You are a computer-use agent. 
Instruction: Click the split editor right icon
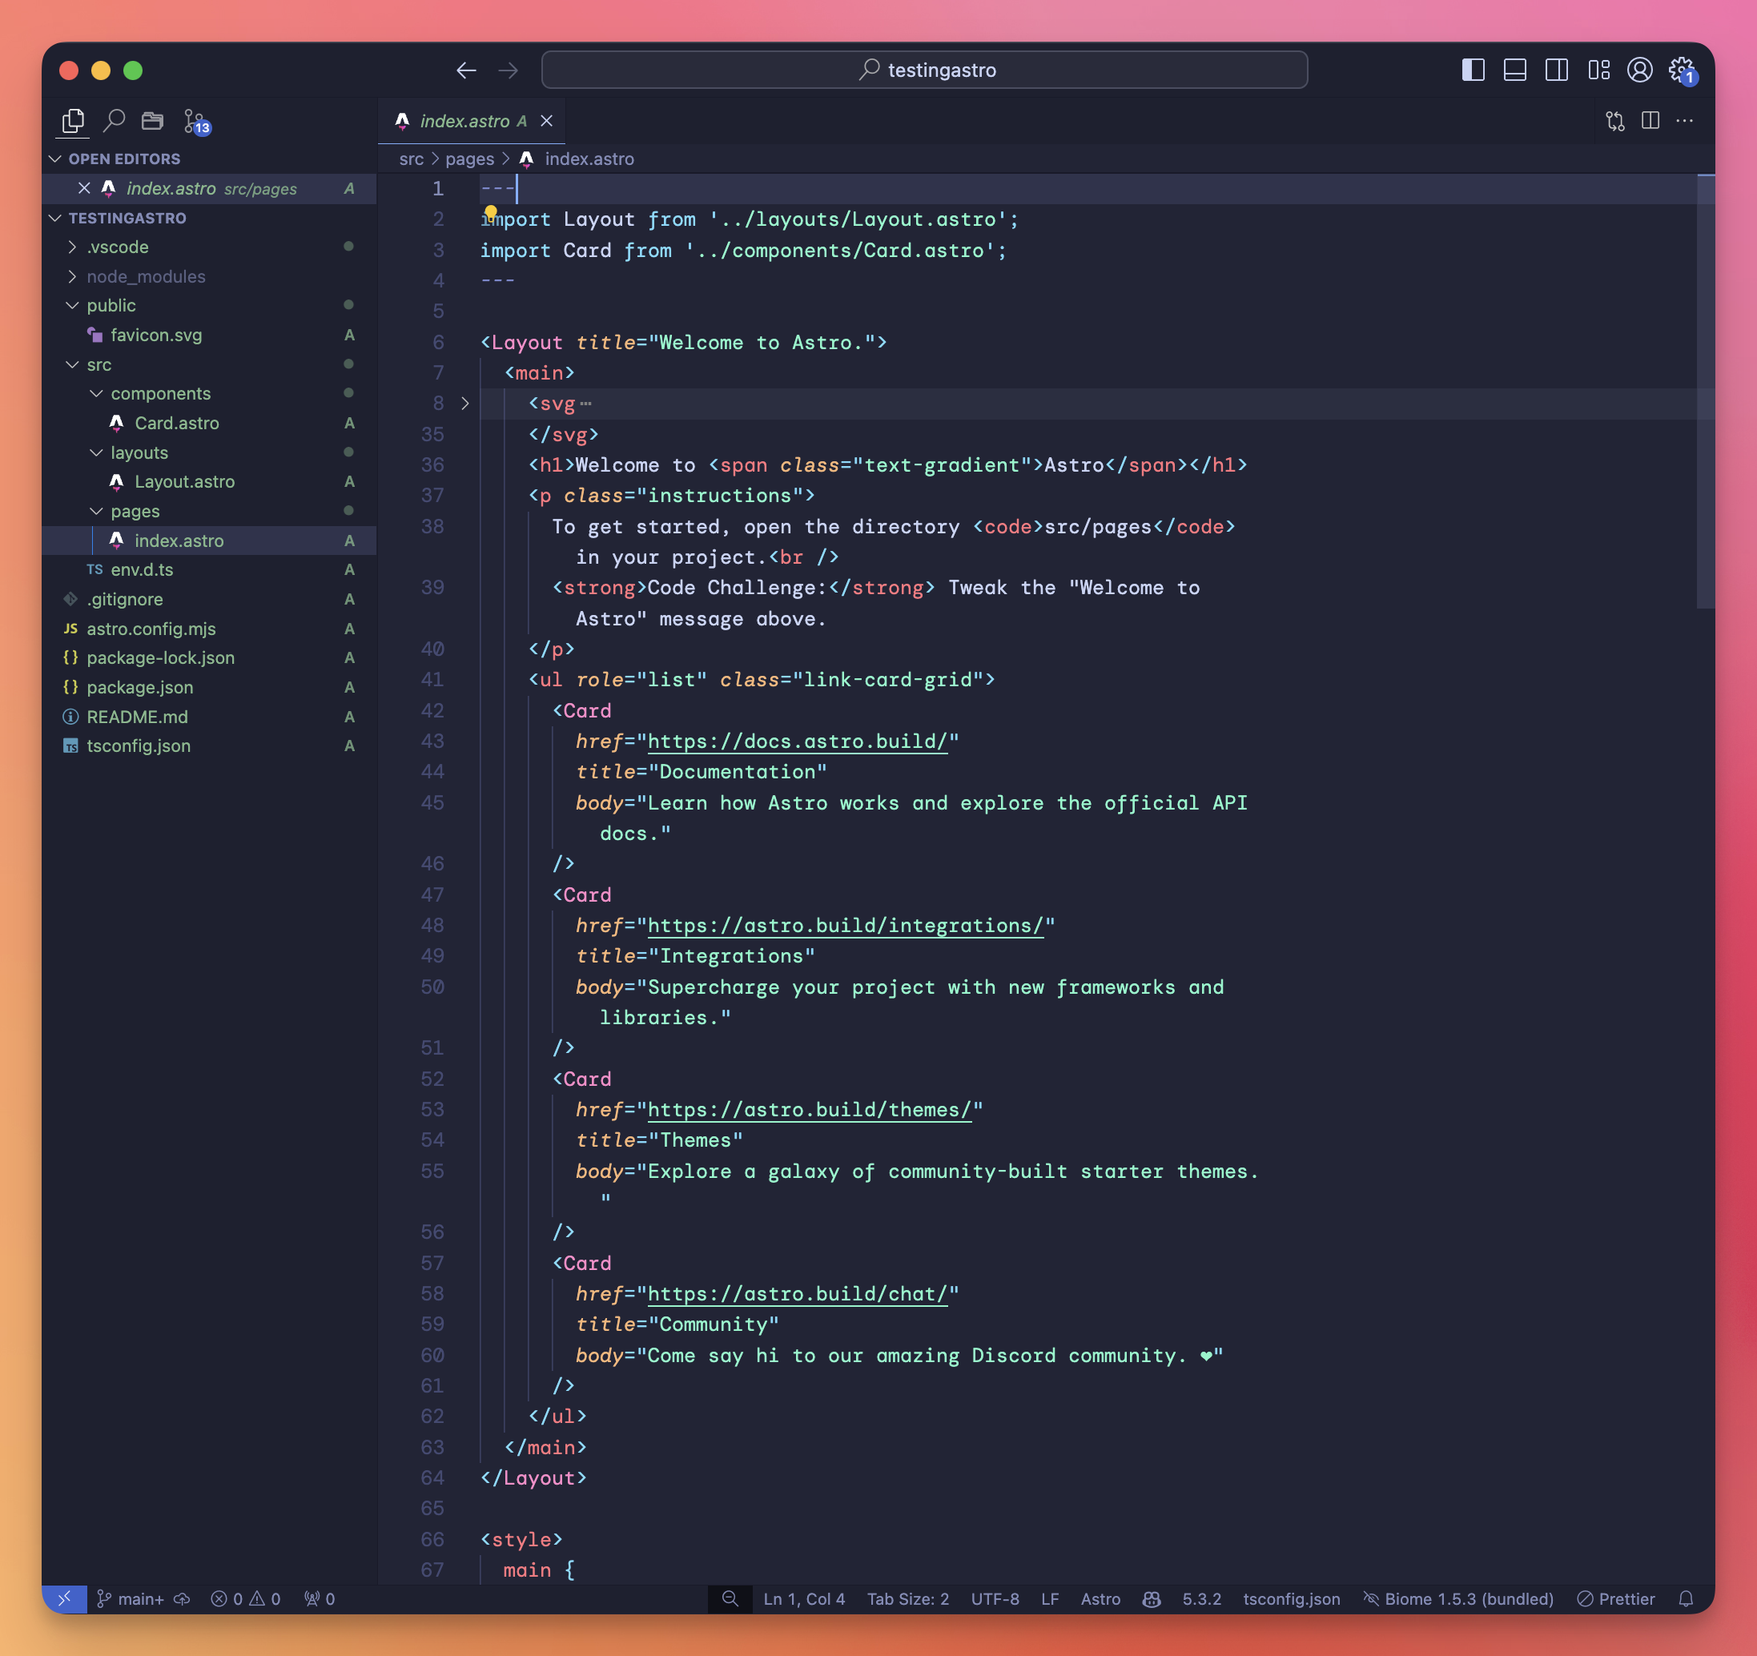click(x=1650, y=120)
